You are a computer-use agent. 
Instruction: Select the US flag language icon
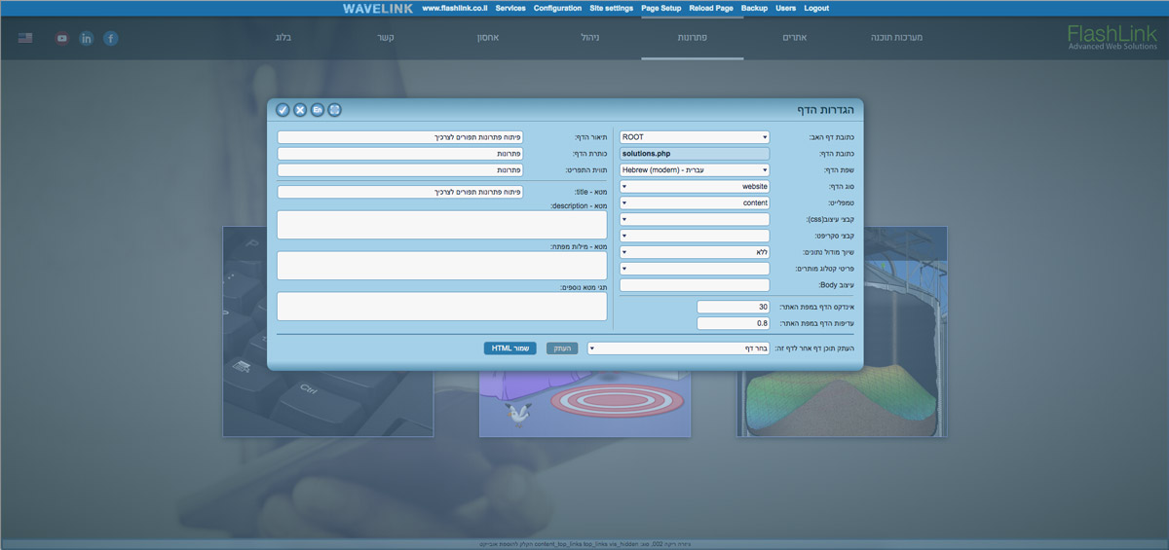(x=25, y=38)
